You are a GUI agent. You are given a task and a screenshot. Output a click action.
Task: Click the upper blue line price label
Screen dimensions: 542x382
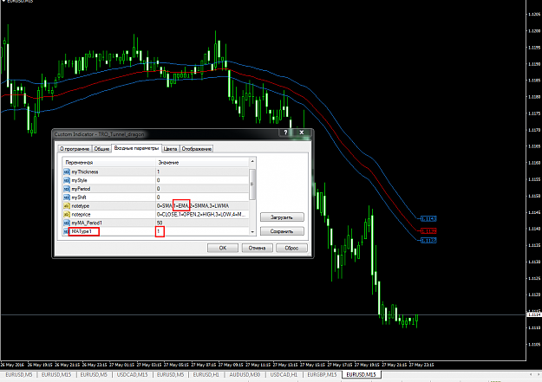(428, 218)
